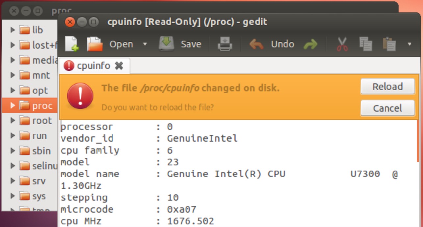Click the Undo arrow icon

(x=257, y=44)
